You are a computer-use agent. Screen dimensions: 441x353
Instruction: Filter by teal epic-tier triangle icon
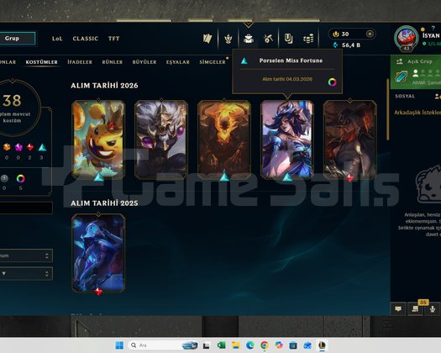(42, 147)
